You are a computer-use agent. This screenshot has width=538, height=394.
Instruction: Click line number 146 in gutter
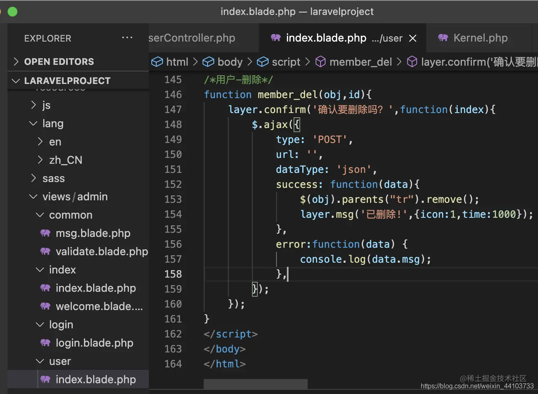point(173,94)
